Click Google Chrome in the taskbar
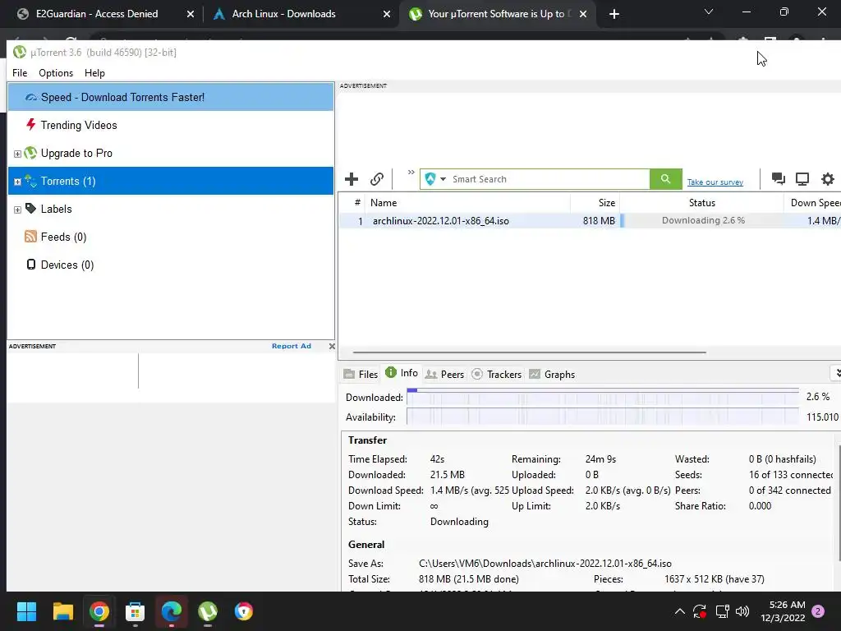The width and height of the screenshot is (841, 631). coord(99,611)
